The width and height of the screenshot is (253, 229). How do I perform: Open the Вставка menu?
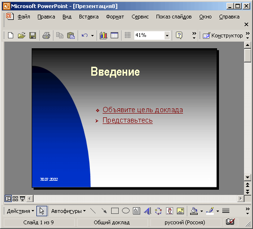coord(88,17)
